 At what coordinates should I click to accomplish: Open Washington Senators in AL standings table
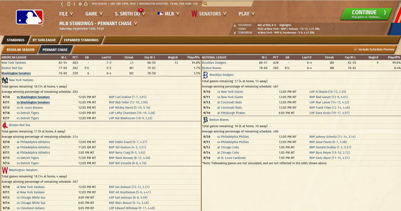tap(16, 73)
